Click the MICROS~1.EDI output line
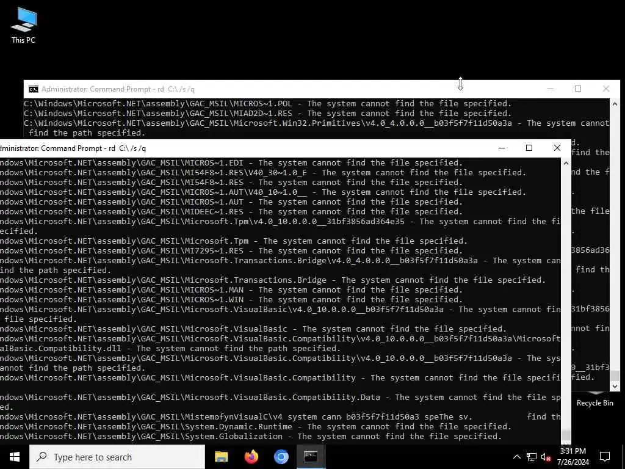The height and width of the screenshot is (469, 625). 231,162
